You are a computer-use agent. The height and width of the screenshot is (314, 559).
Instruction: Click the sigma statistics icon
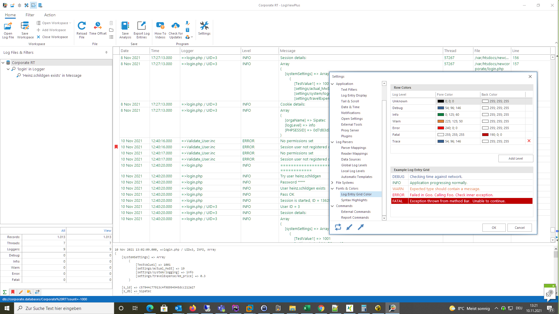point(5,292)
